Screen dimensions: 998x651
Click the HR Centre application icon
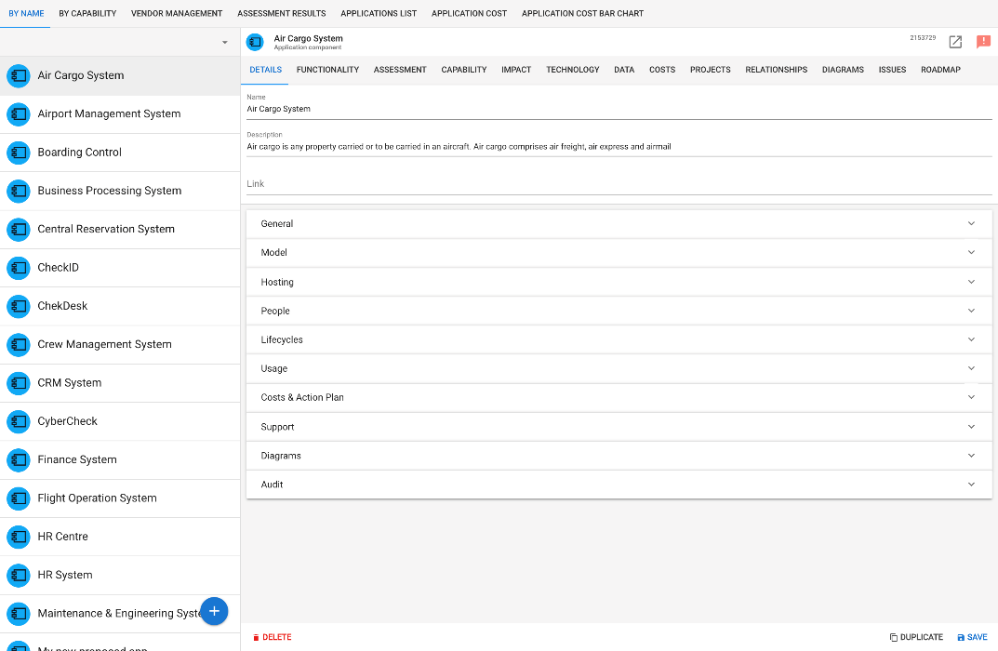[19, 537]
